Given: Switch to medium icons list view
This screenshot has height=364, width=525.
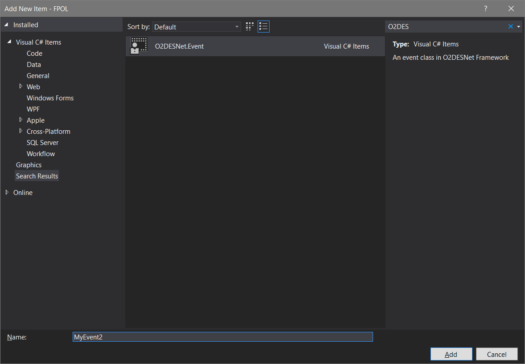Looking at the screenshot, I should [x=263, y=26].
